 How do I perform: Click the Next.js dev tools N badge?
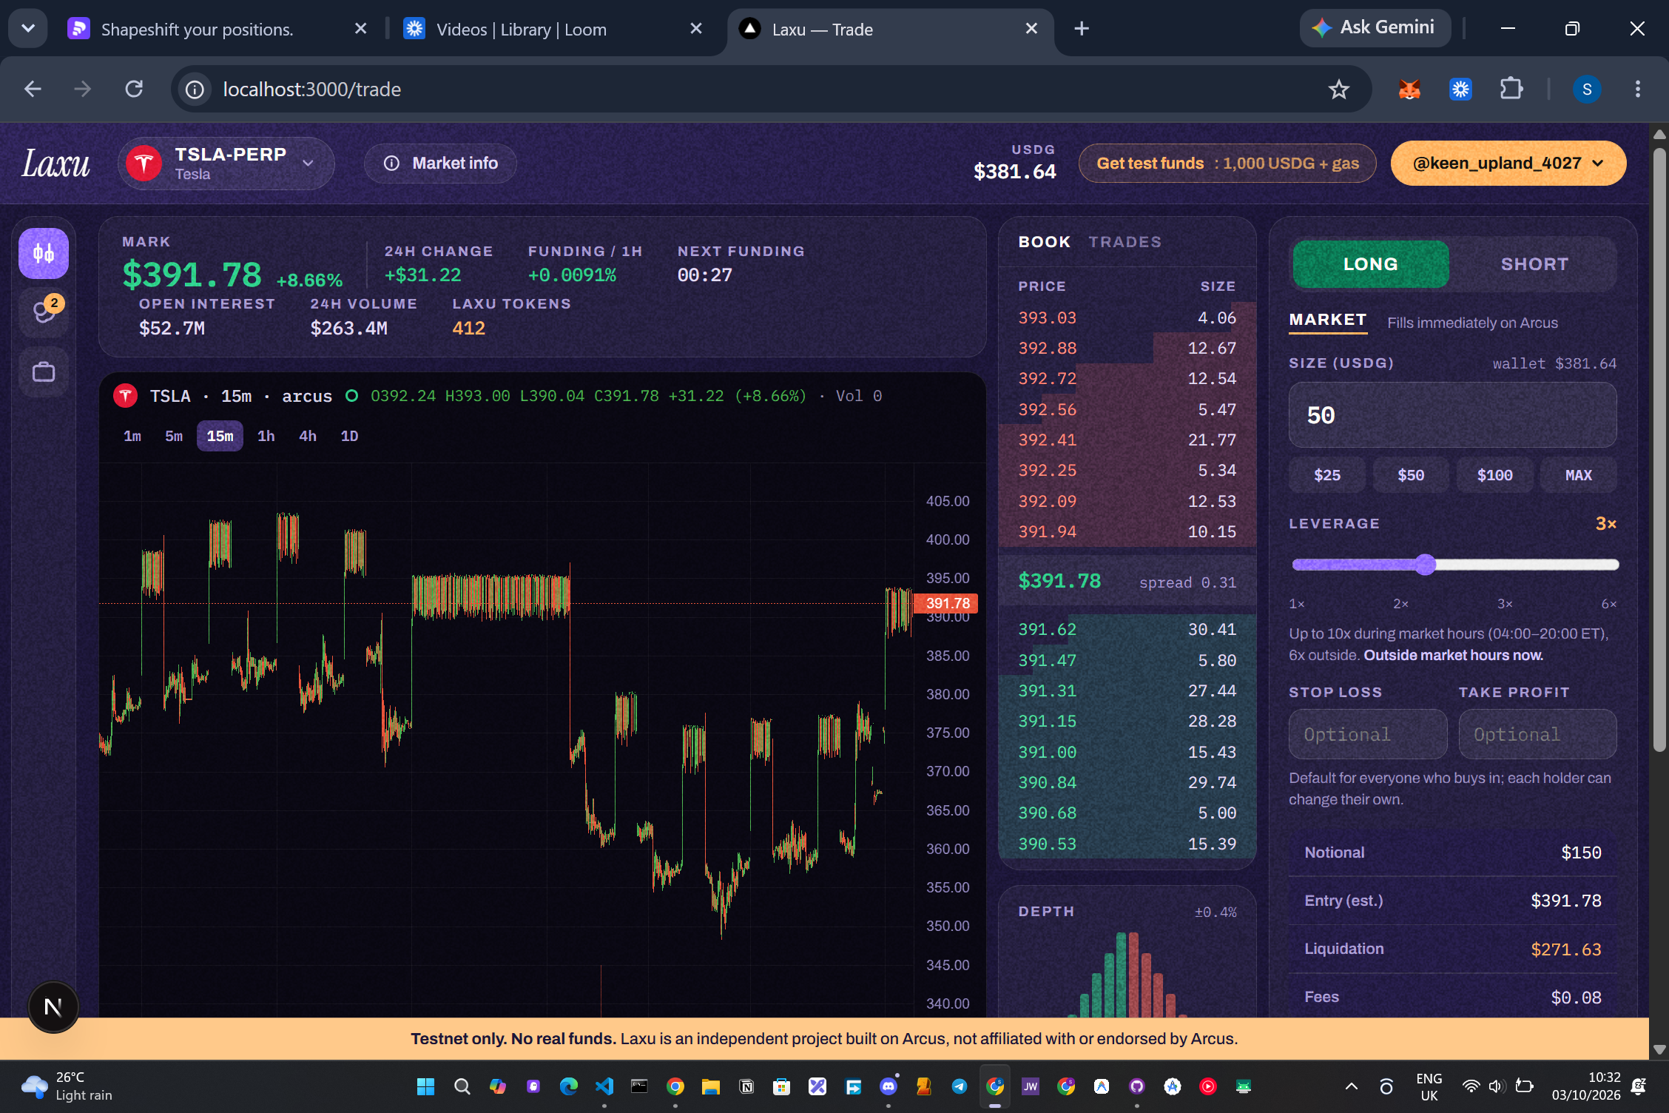53,1007
